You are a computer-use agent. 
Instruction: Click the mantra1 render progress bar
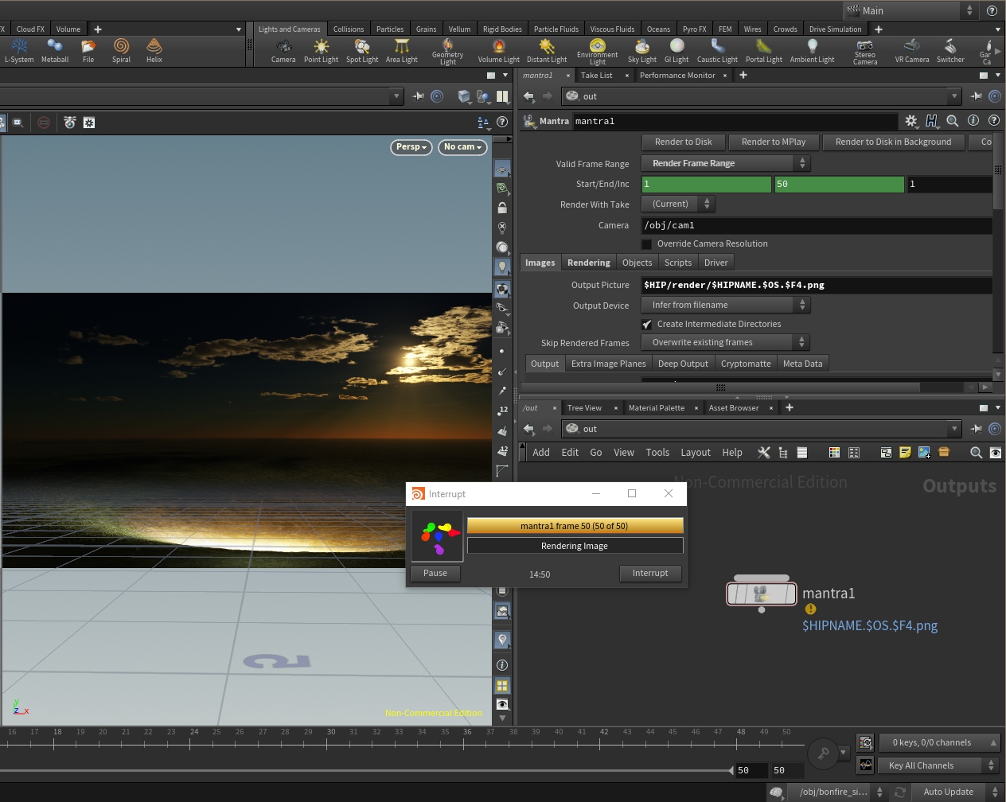click(575, 526)
